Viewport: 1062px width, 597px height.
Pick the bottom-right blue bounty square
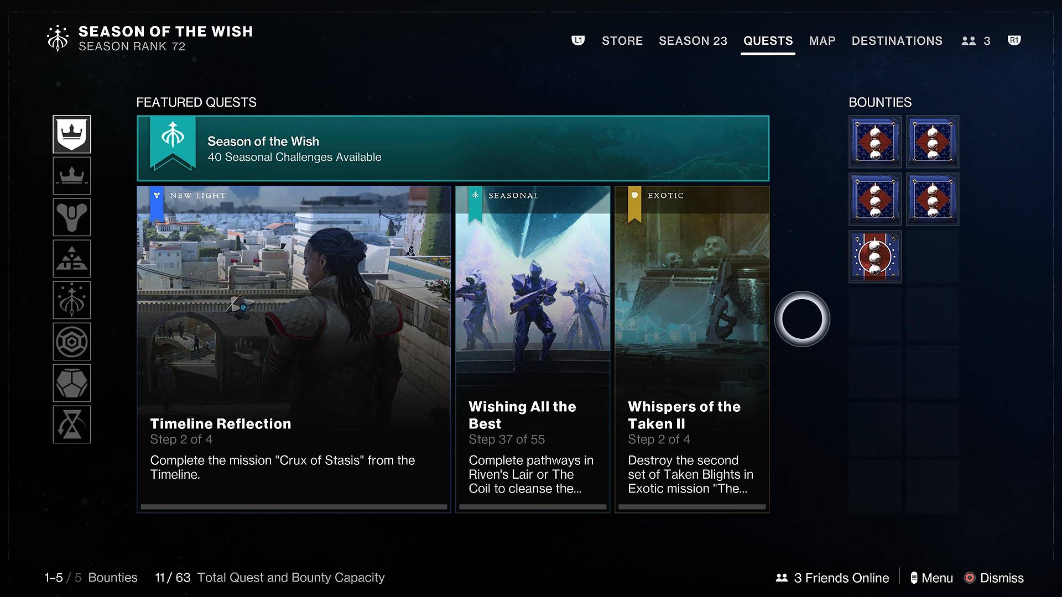(933, 199)
